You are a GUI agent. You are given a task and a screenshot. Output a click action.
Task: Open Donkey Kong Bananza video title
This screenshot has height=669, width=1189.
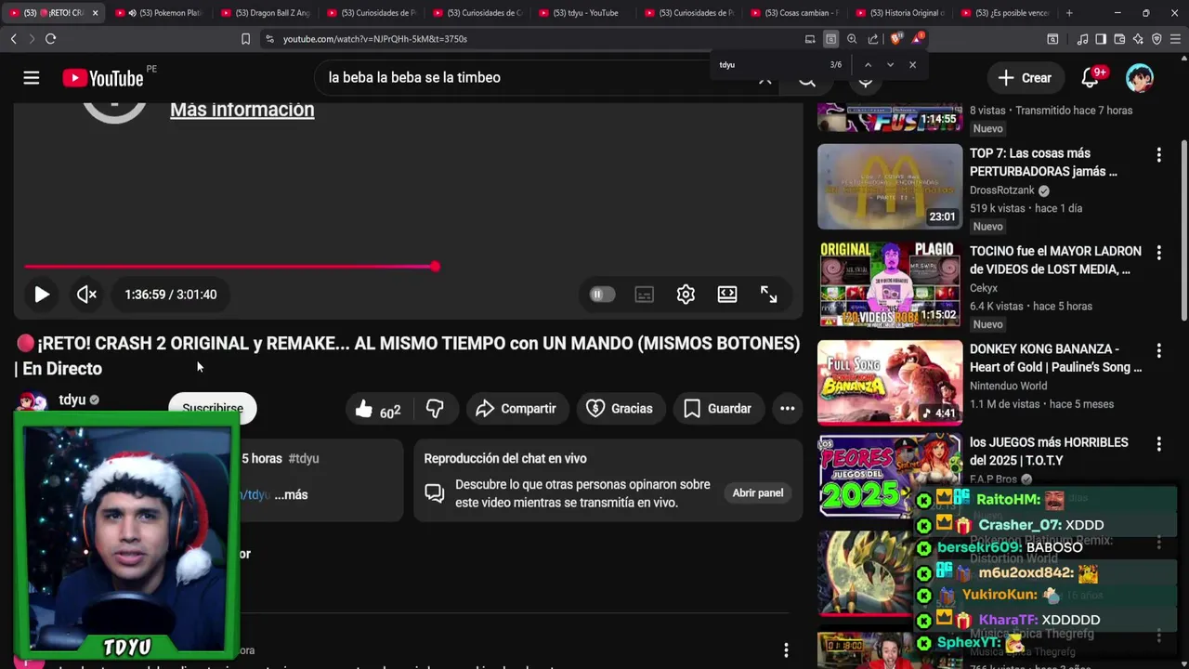pos(1056,358)
